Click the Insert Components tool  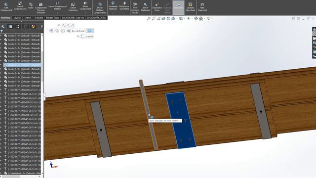coord(20,6)
